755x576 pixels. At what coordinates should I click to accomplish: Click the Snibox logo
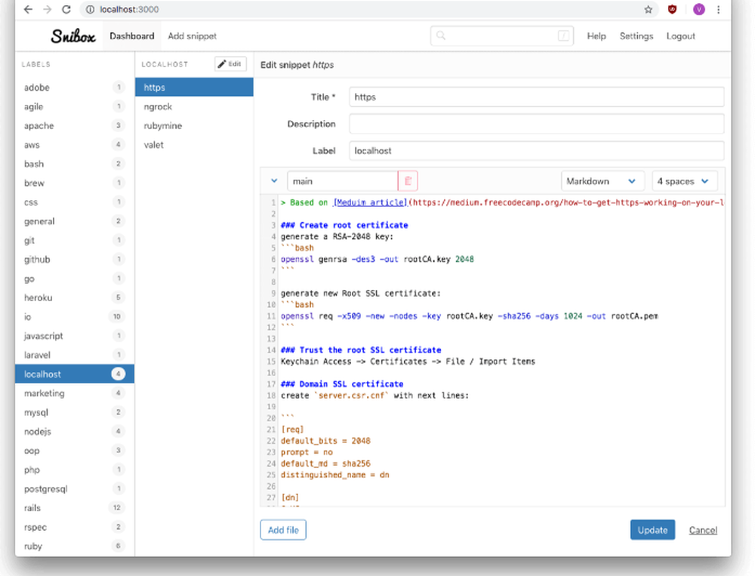[x=73, y=36]
